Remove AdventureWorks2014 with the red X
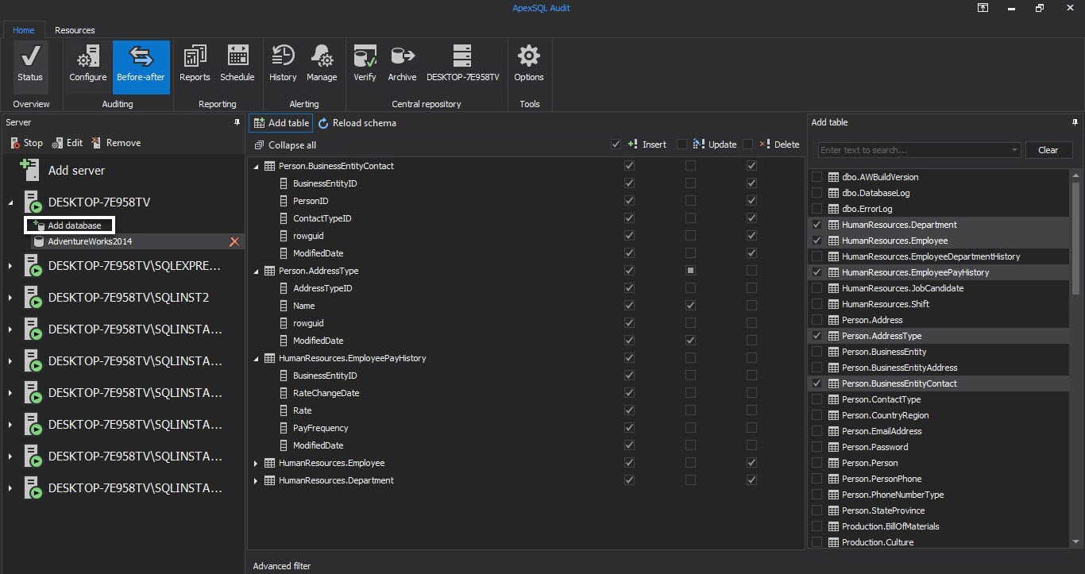The image size is (1085, 574). [x=234, y=241]
